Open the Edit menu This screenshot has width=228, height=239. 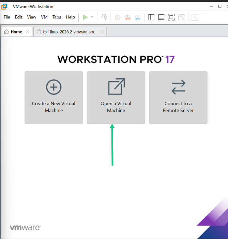(x=18, y=17)
